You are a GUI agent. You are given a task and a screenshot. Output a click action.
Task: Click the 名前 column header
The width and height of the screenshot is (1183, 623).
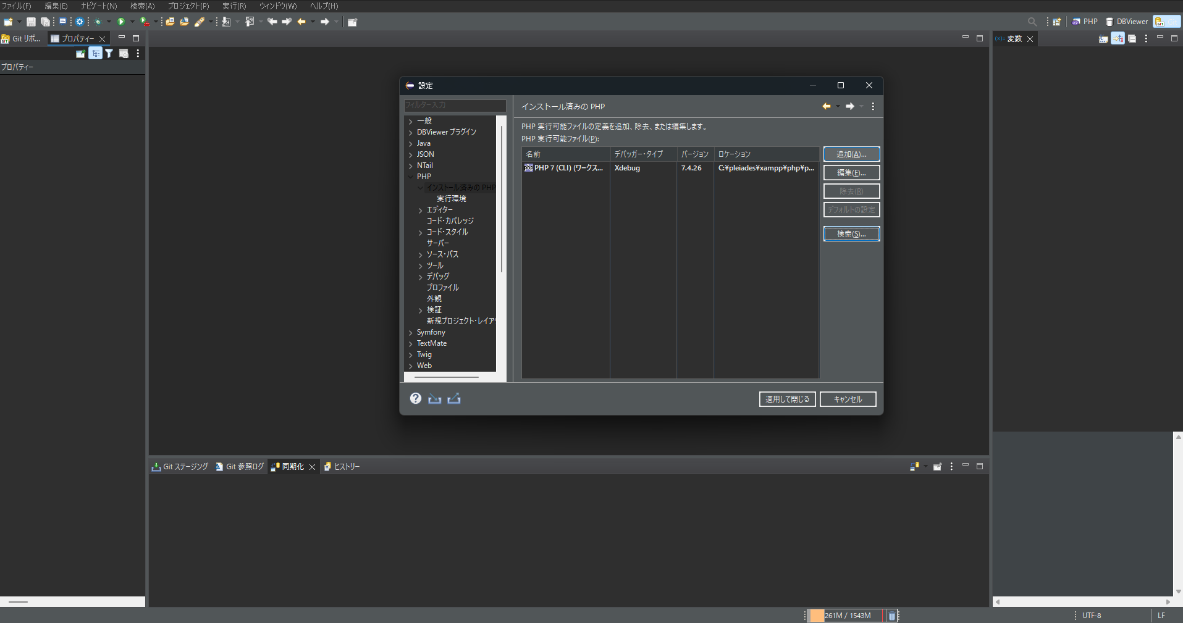click(x=566, y=154)
